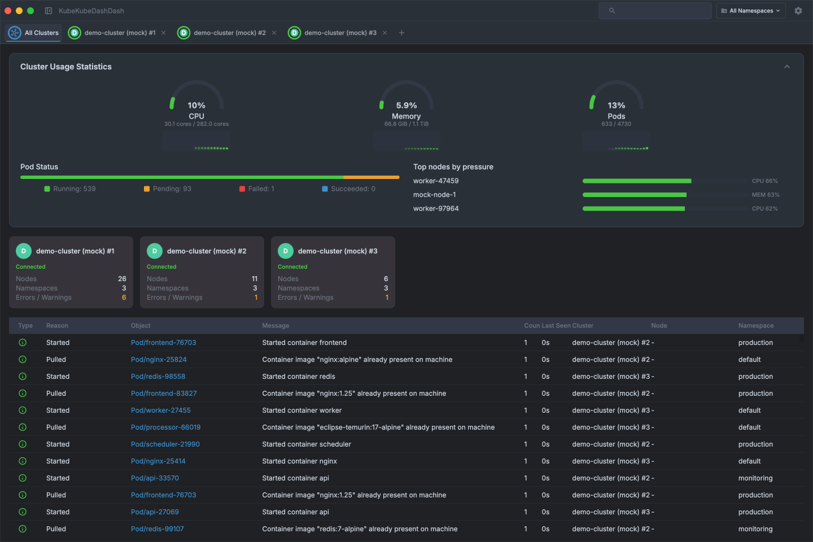The height and width of the screenshot is (542, 813).
Task: Click the demo-cluster (mock) #1 tab avatar icon
Action: 75,33
